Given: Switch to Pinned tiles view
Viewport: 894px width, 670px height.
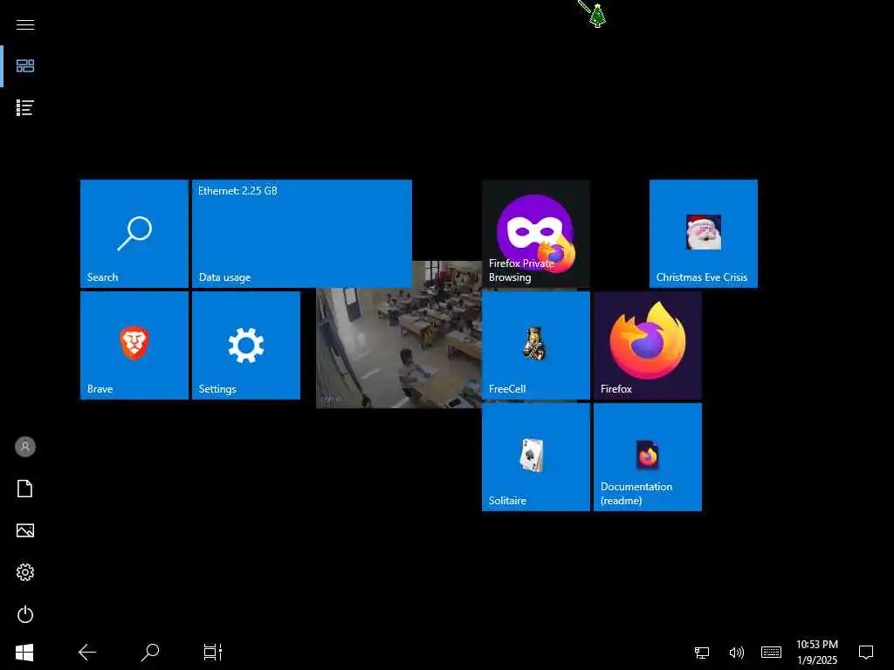Looking at the screenshot, I should 25,66.
